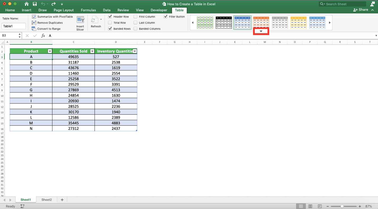The height and width of the screenshot is (209, 378).
Task: Click the confirm checkmark in formula bar
Action: pyautogui.click(x=35, y=36)
